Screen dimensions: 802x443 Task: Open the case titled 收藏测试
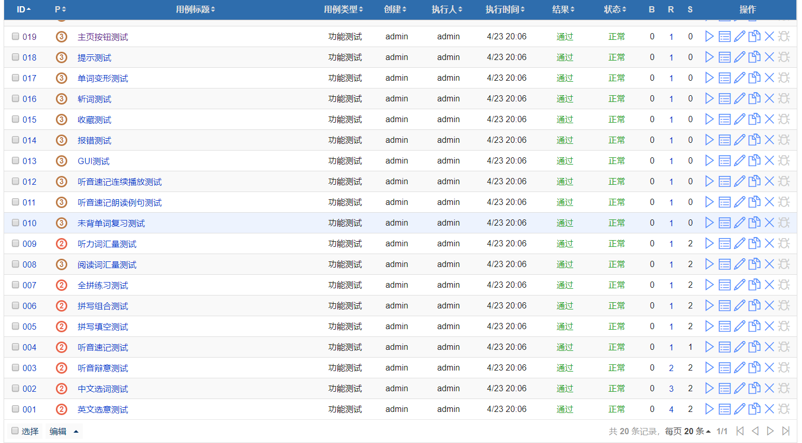pos(94,120)
